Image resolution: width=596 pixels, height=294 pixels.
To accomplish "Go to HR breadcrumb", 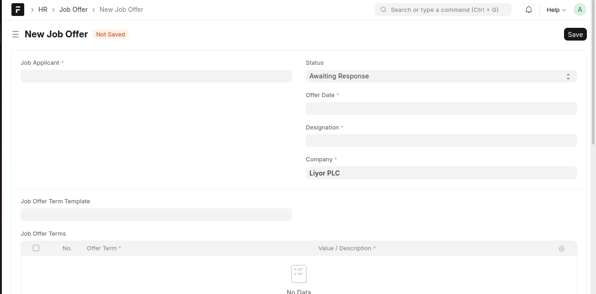I will click(x=43, y=10).
